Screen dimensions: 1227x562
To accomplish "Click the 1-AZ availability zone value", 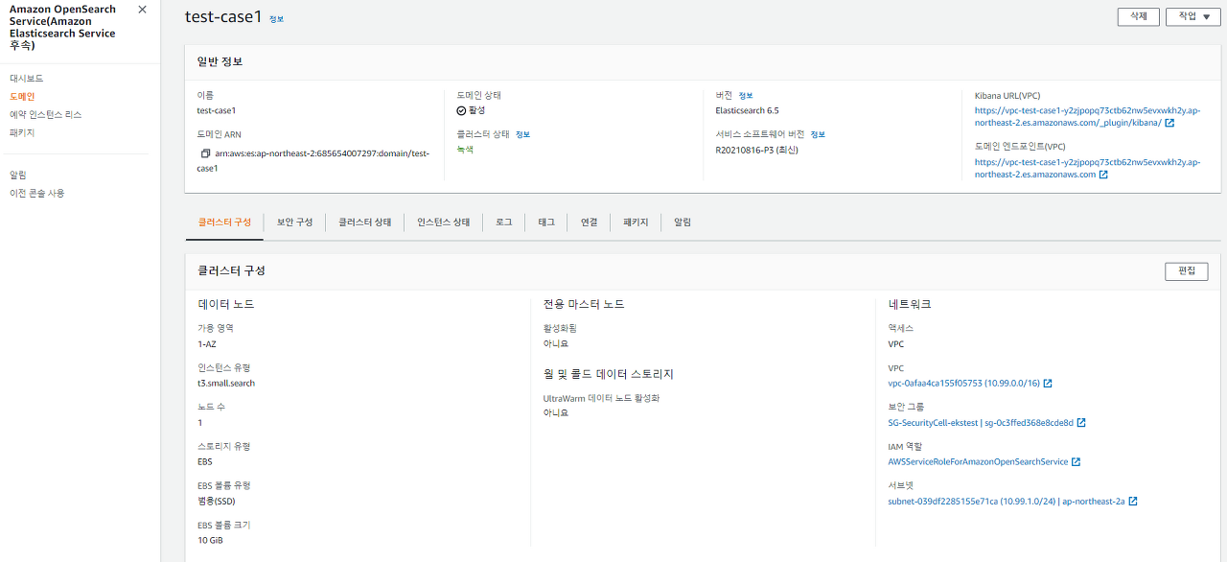I will [x=207, y=344].
